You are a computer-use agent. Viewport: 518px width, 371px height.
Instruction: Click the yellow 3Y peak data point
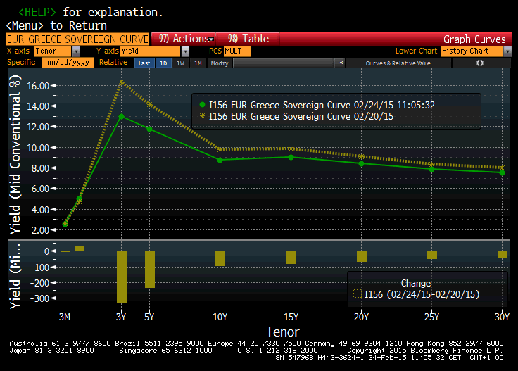coord(121,82)
